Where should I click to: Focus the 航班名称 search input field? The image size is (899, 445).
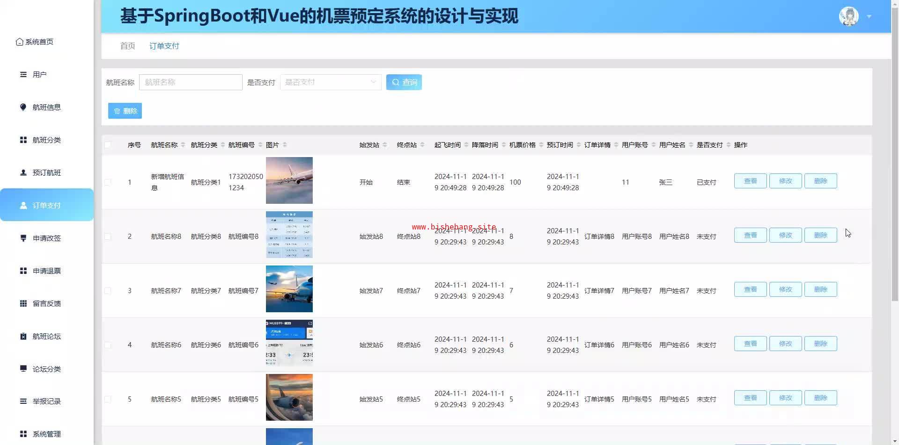pyautogui.click(x=191, y=82)
